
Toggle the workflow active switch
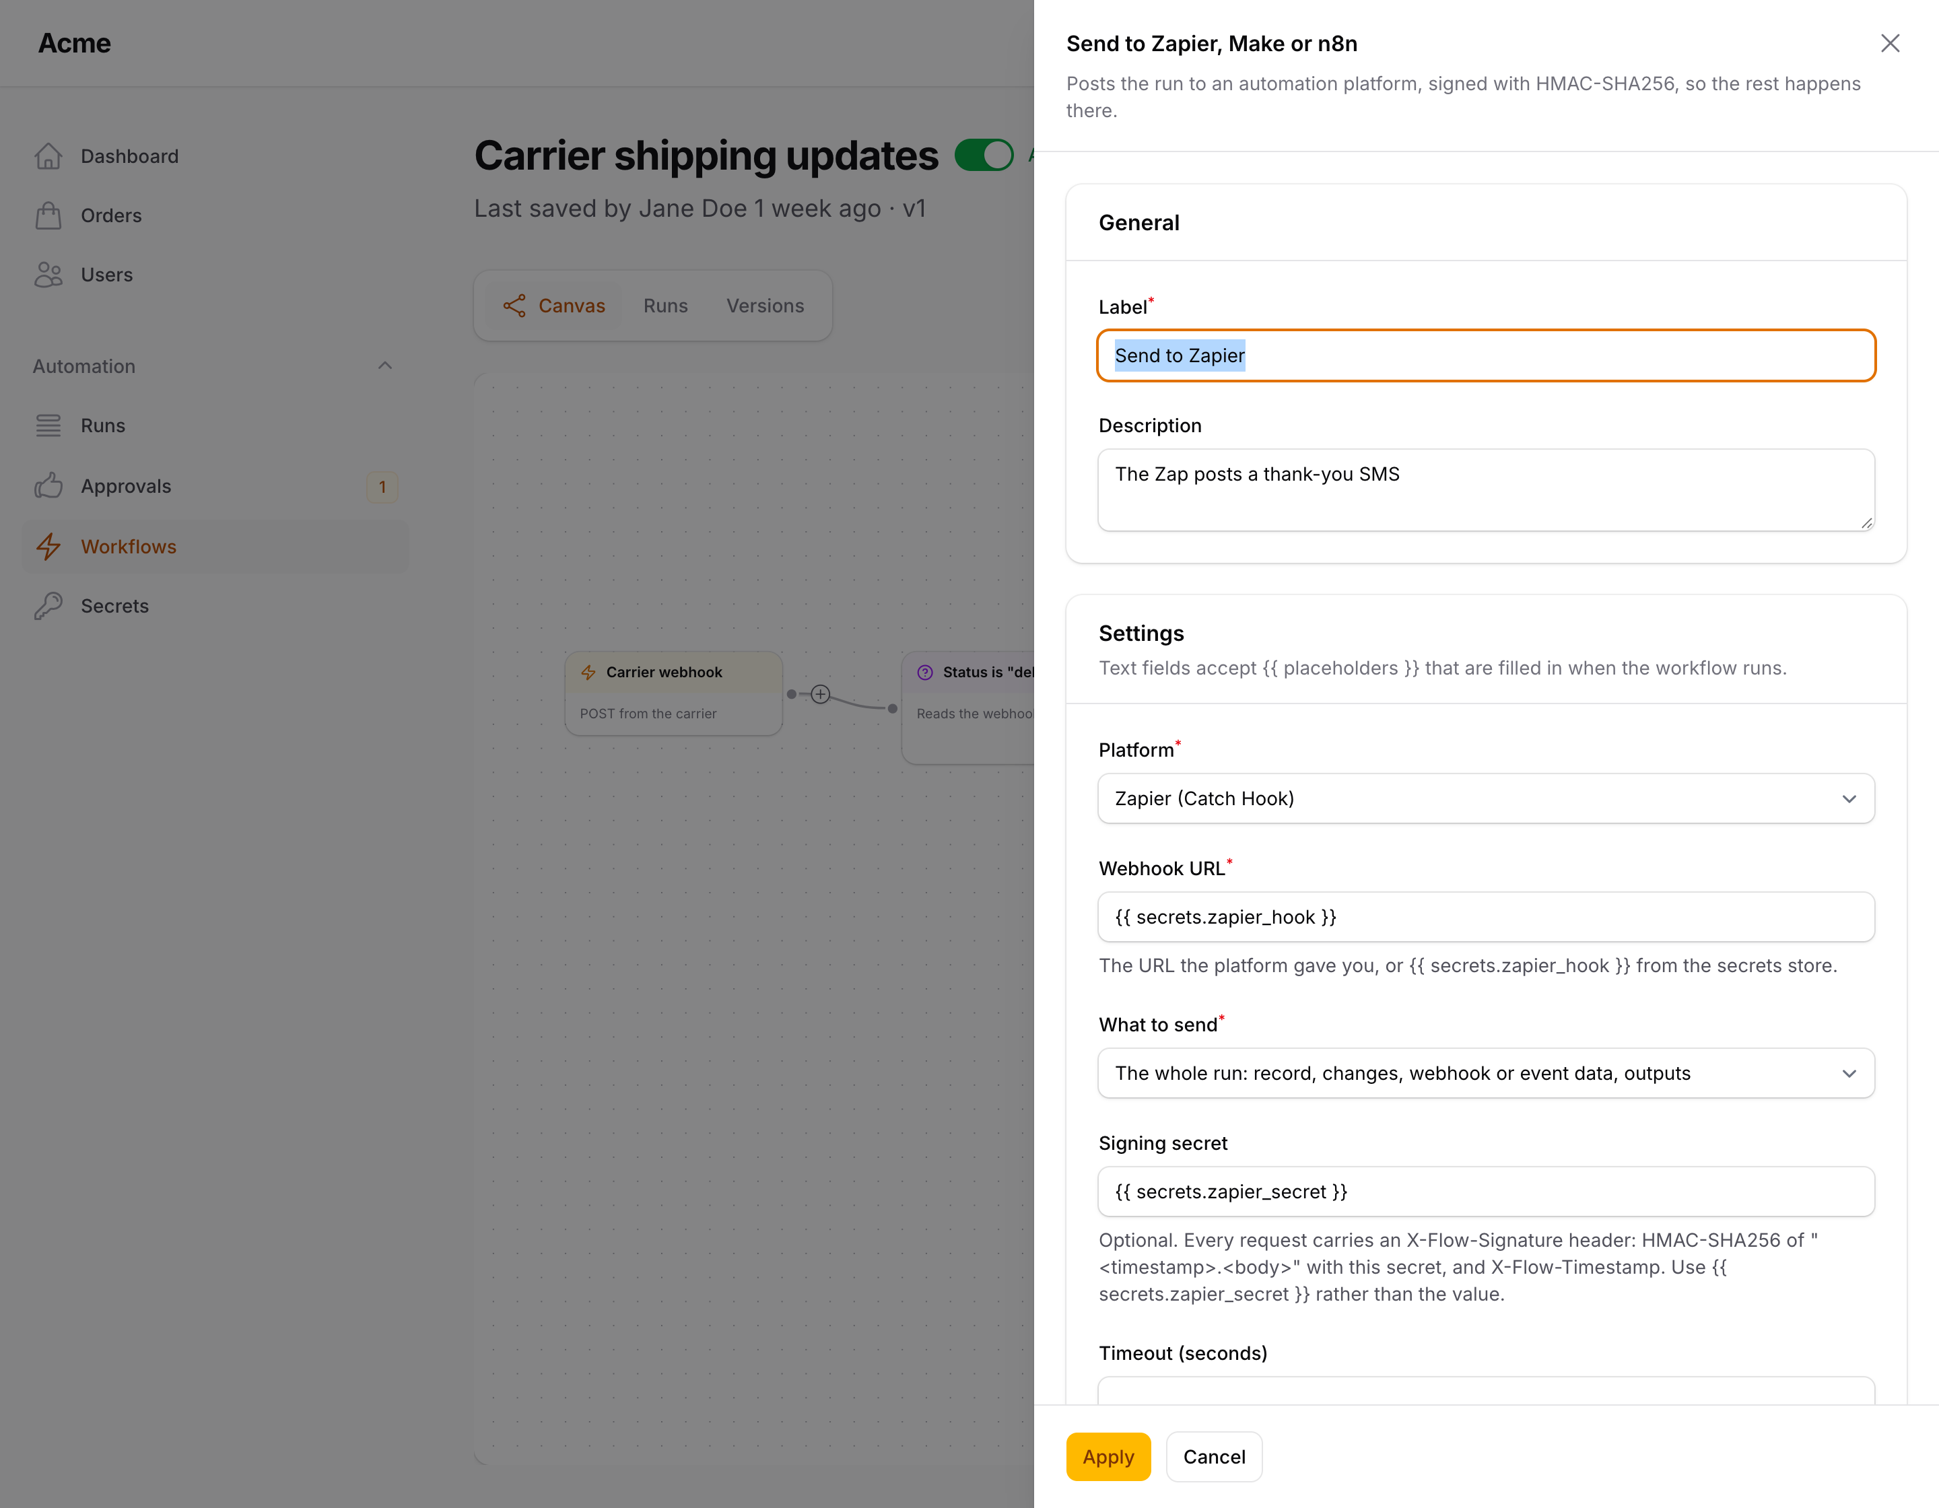(x=984, y=156)
